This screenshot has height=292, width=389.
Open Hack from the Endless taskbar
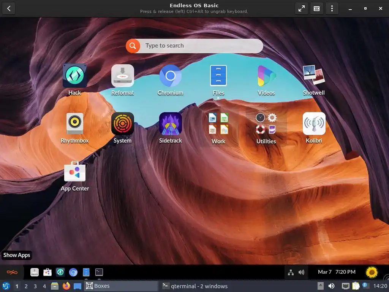click(60, 272)
